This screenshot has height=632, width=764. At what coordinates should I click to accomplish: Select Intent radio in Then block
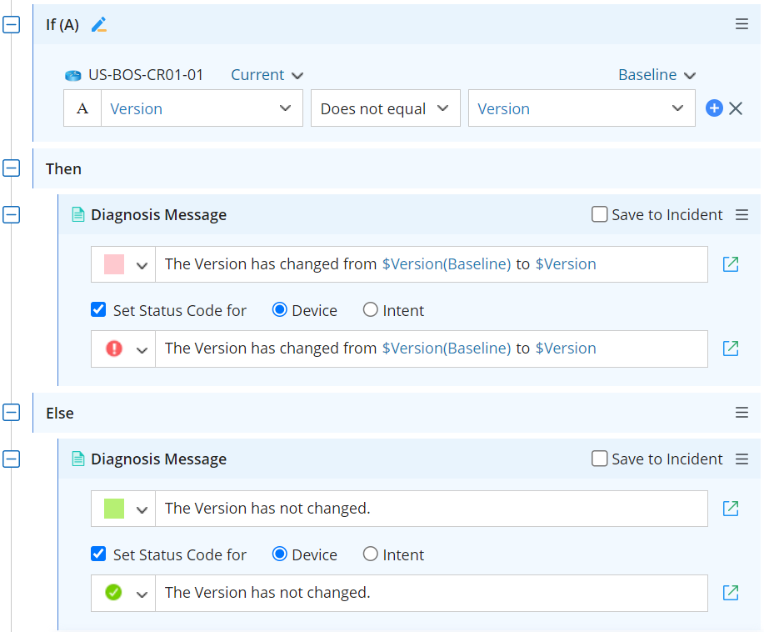(x=371, y=310)
